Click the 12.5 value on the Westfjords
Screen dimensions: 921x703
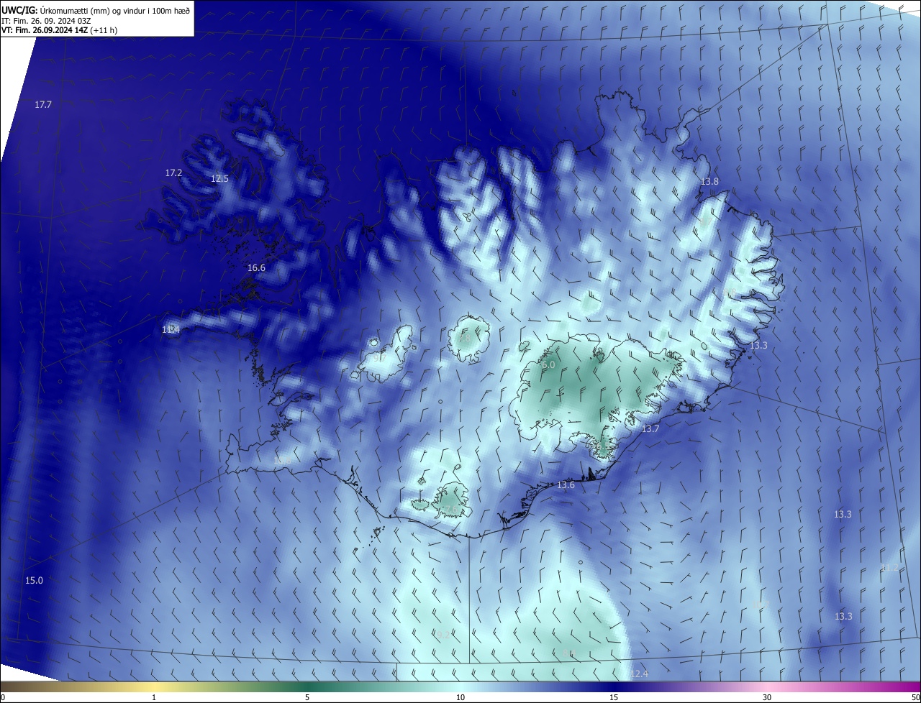pos(219,179)
